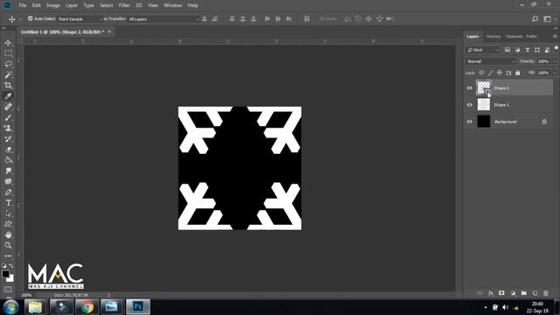The height and width of the screenshot is (315, 560).
Task: Click the Create new layer icon
Action: [x=535, y=293]
